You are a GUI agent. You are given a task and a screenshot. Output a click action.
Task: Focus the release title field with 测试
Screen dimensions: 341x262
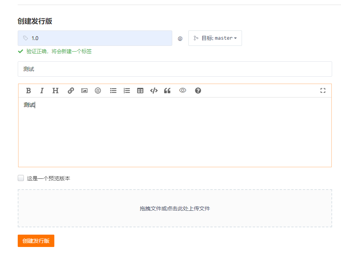pyautogui.click(x=175, y=69)
